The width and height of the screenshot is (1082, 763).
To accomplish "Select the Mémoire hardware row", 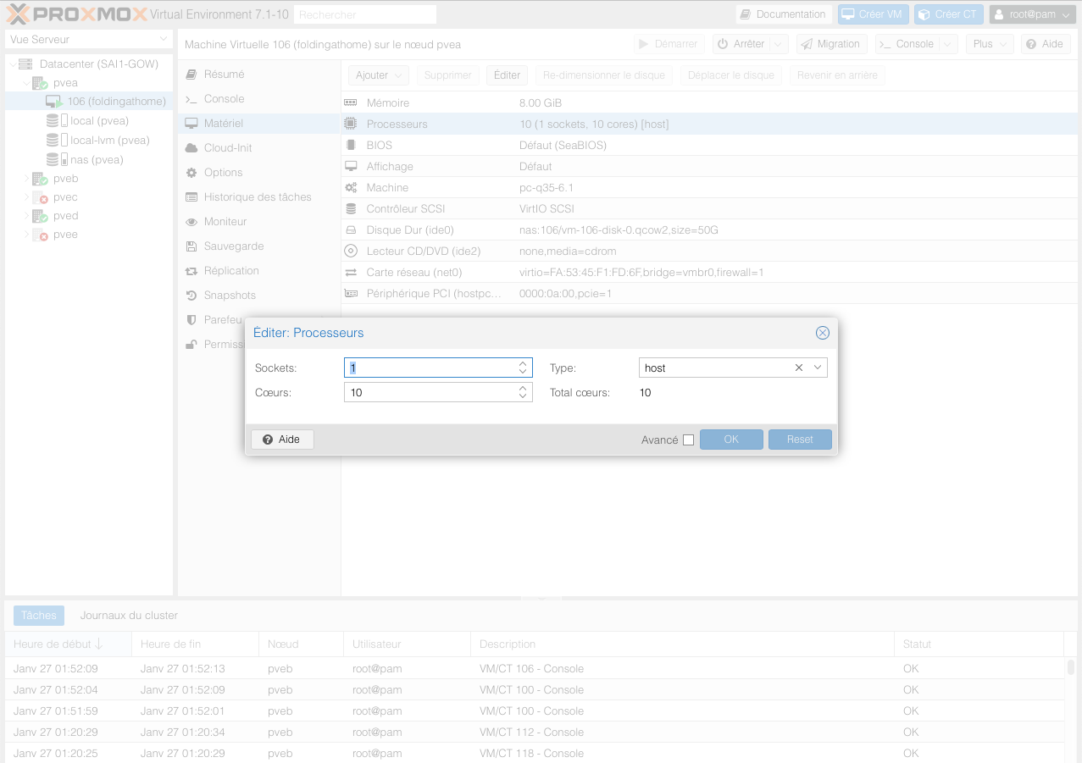I will pyautogui.click(x=710, y=103).
